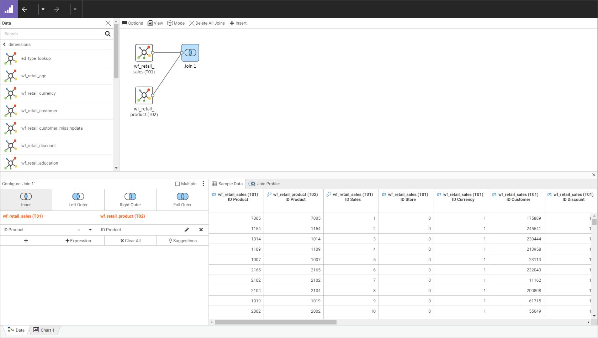The height and width of the screenshot is (338, 598).
Task: Add a new join condition row
Action: tap(26, 241)
